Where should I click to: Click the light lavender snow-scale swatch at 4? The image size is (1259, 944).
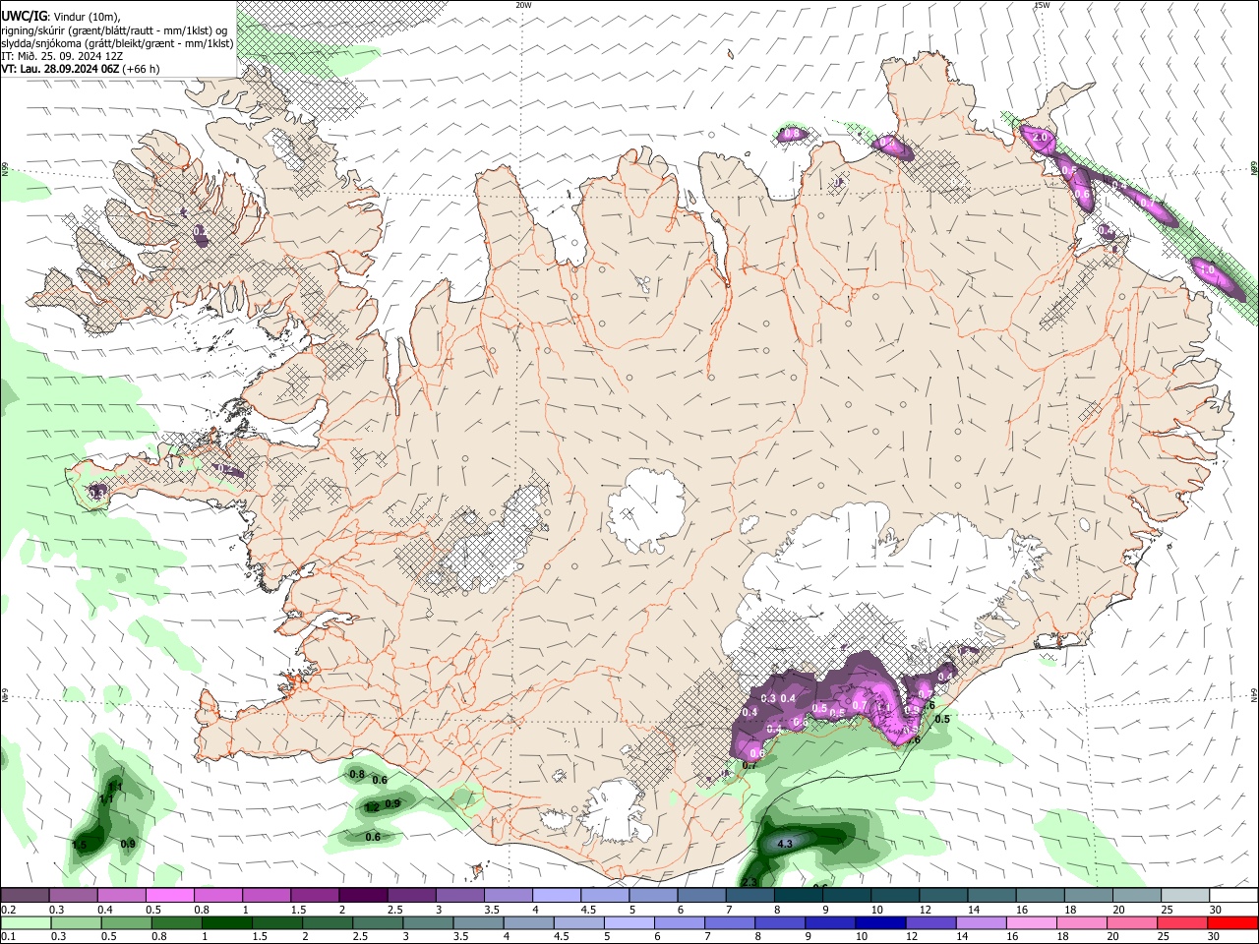(557, 896)
